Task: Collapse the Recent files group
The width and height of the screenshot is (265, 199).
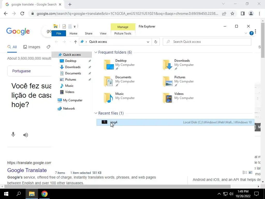Action: pos(96,113)
